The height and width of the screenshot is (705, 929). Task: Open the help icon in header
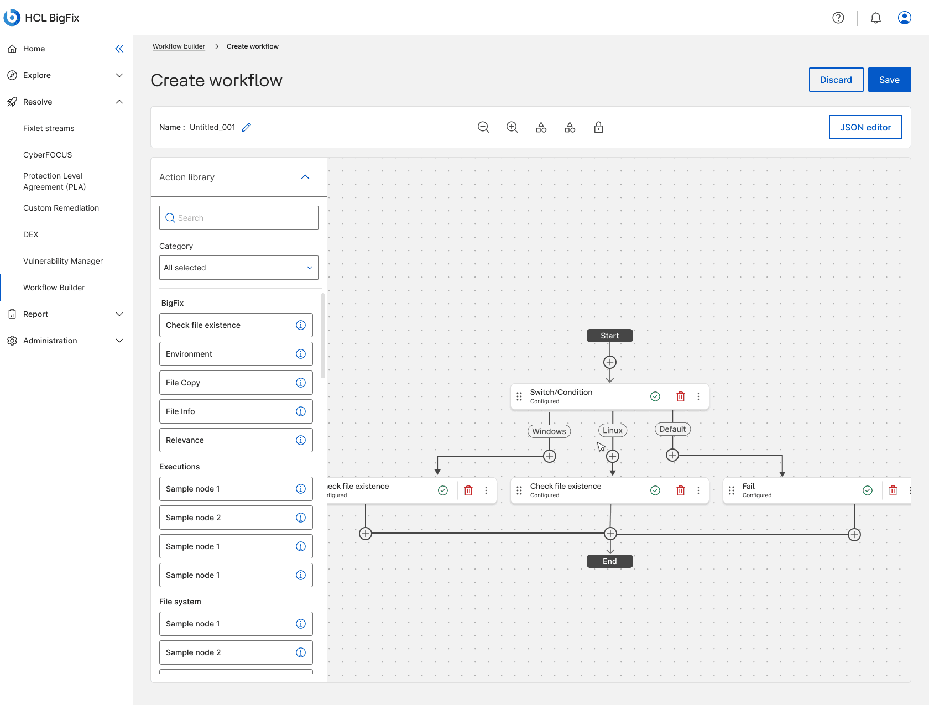(x=838, y=18)
